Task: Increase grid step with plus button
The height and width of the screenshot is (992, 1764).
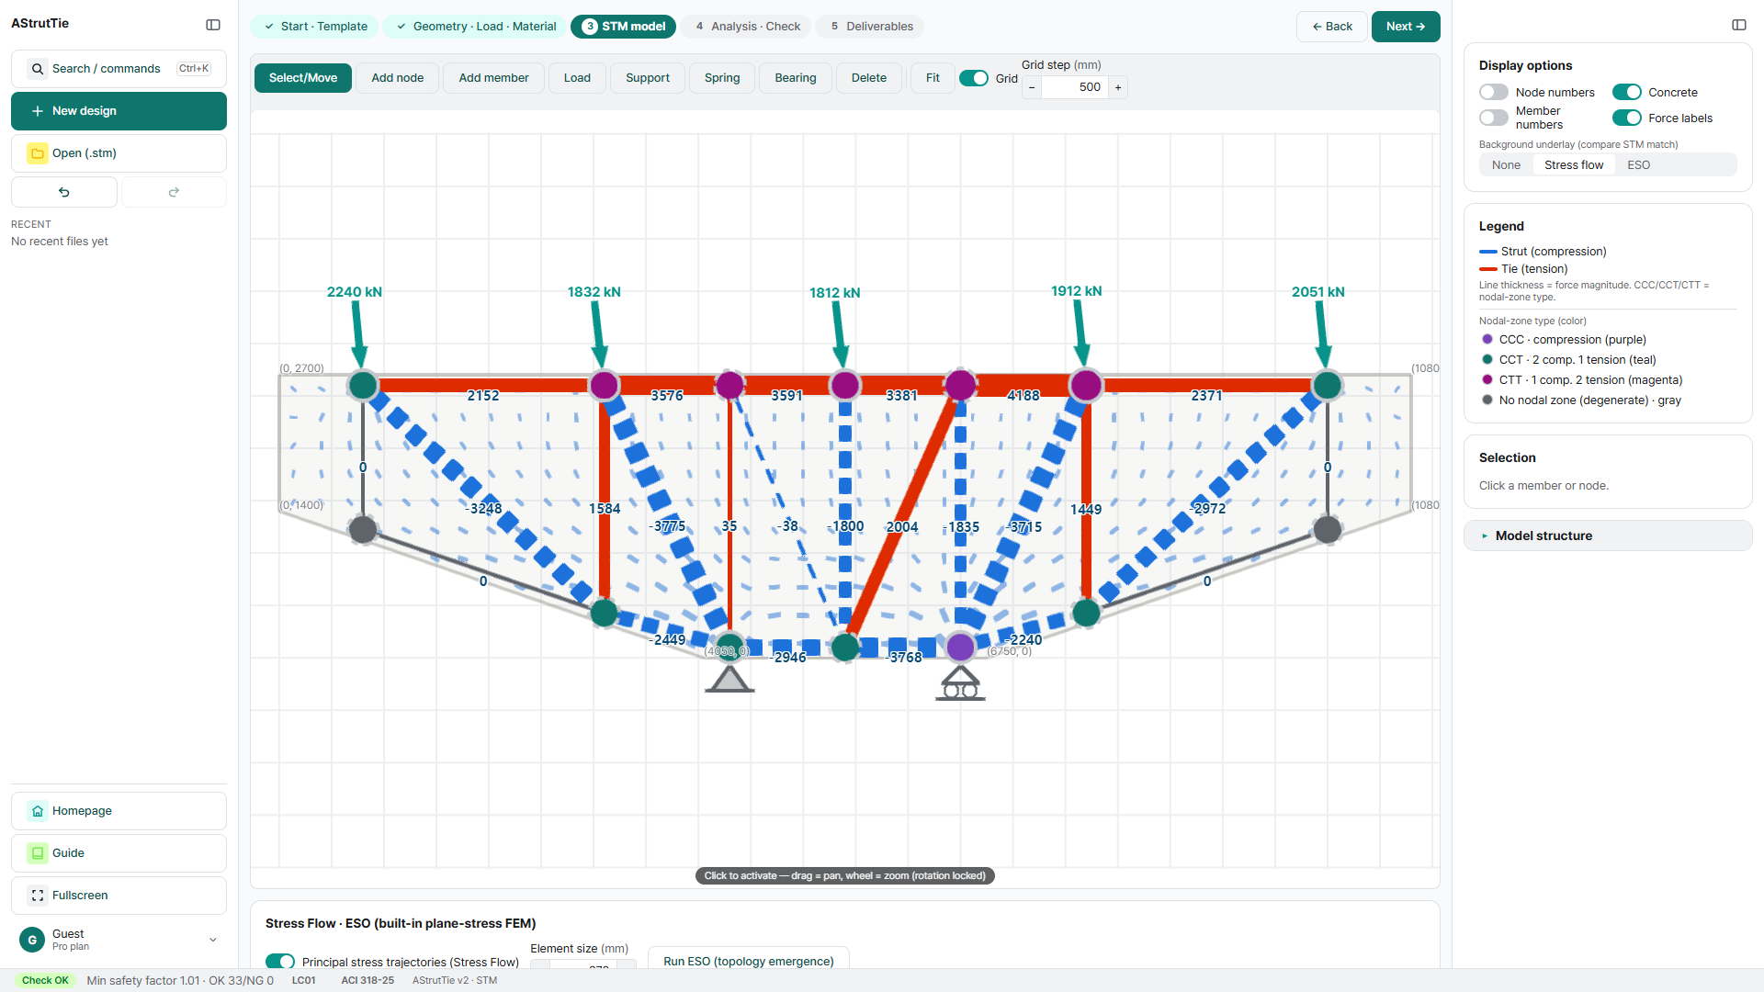Action: coord(1118,87)
